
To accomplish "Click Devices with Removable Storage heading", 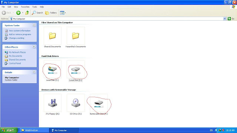I will (59, 90).
